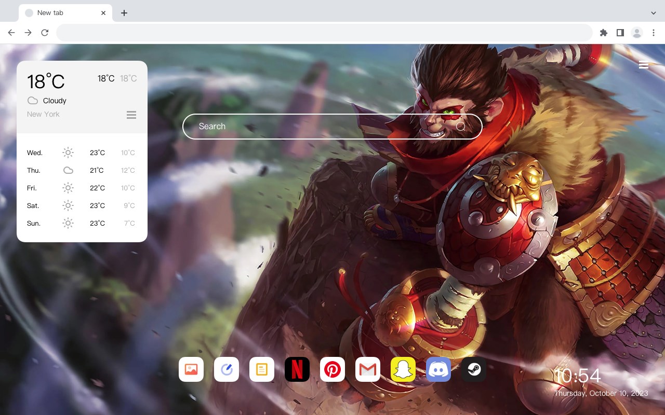665x415 pixels.
Task: Open the Discord shortcut icon
Action: 438,369
